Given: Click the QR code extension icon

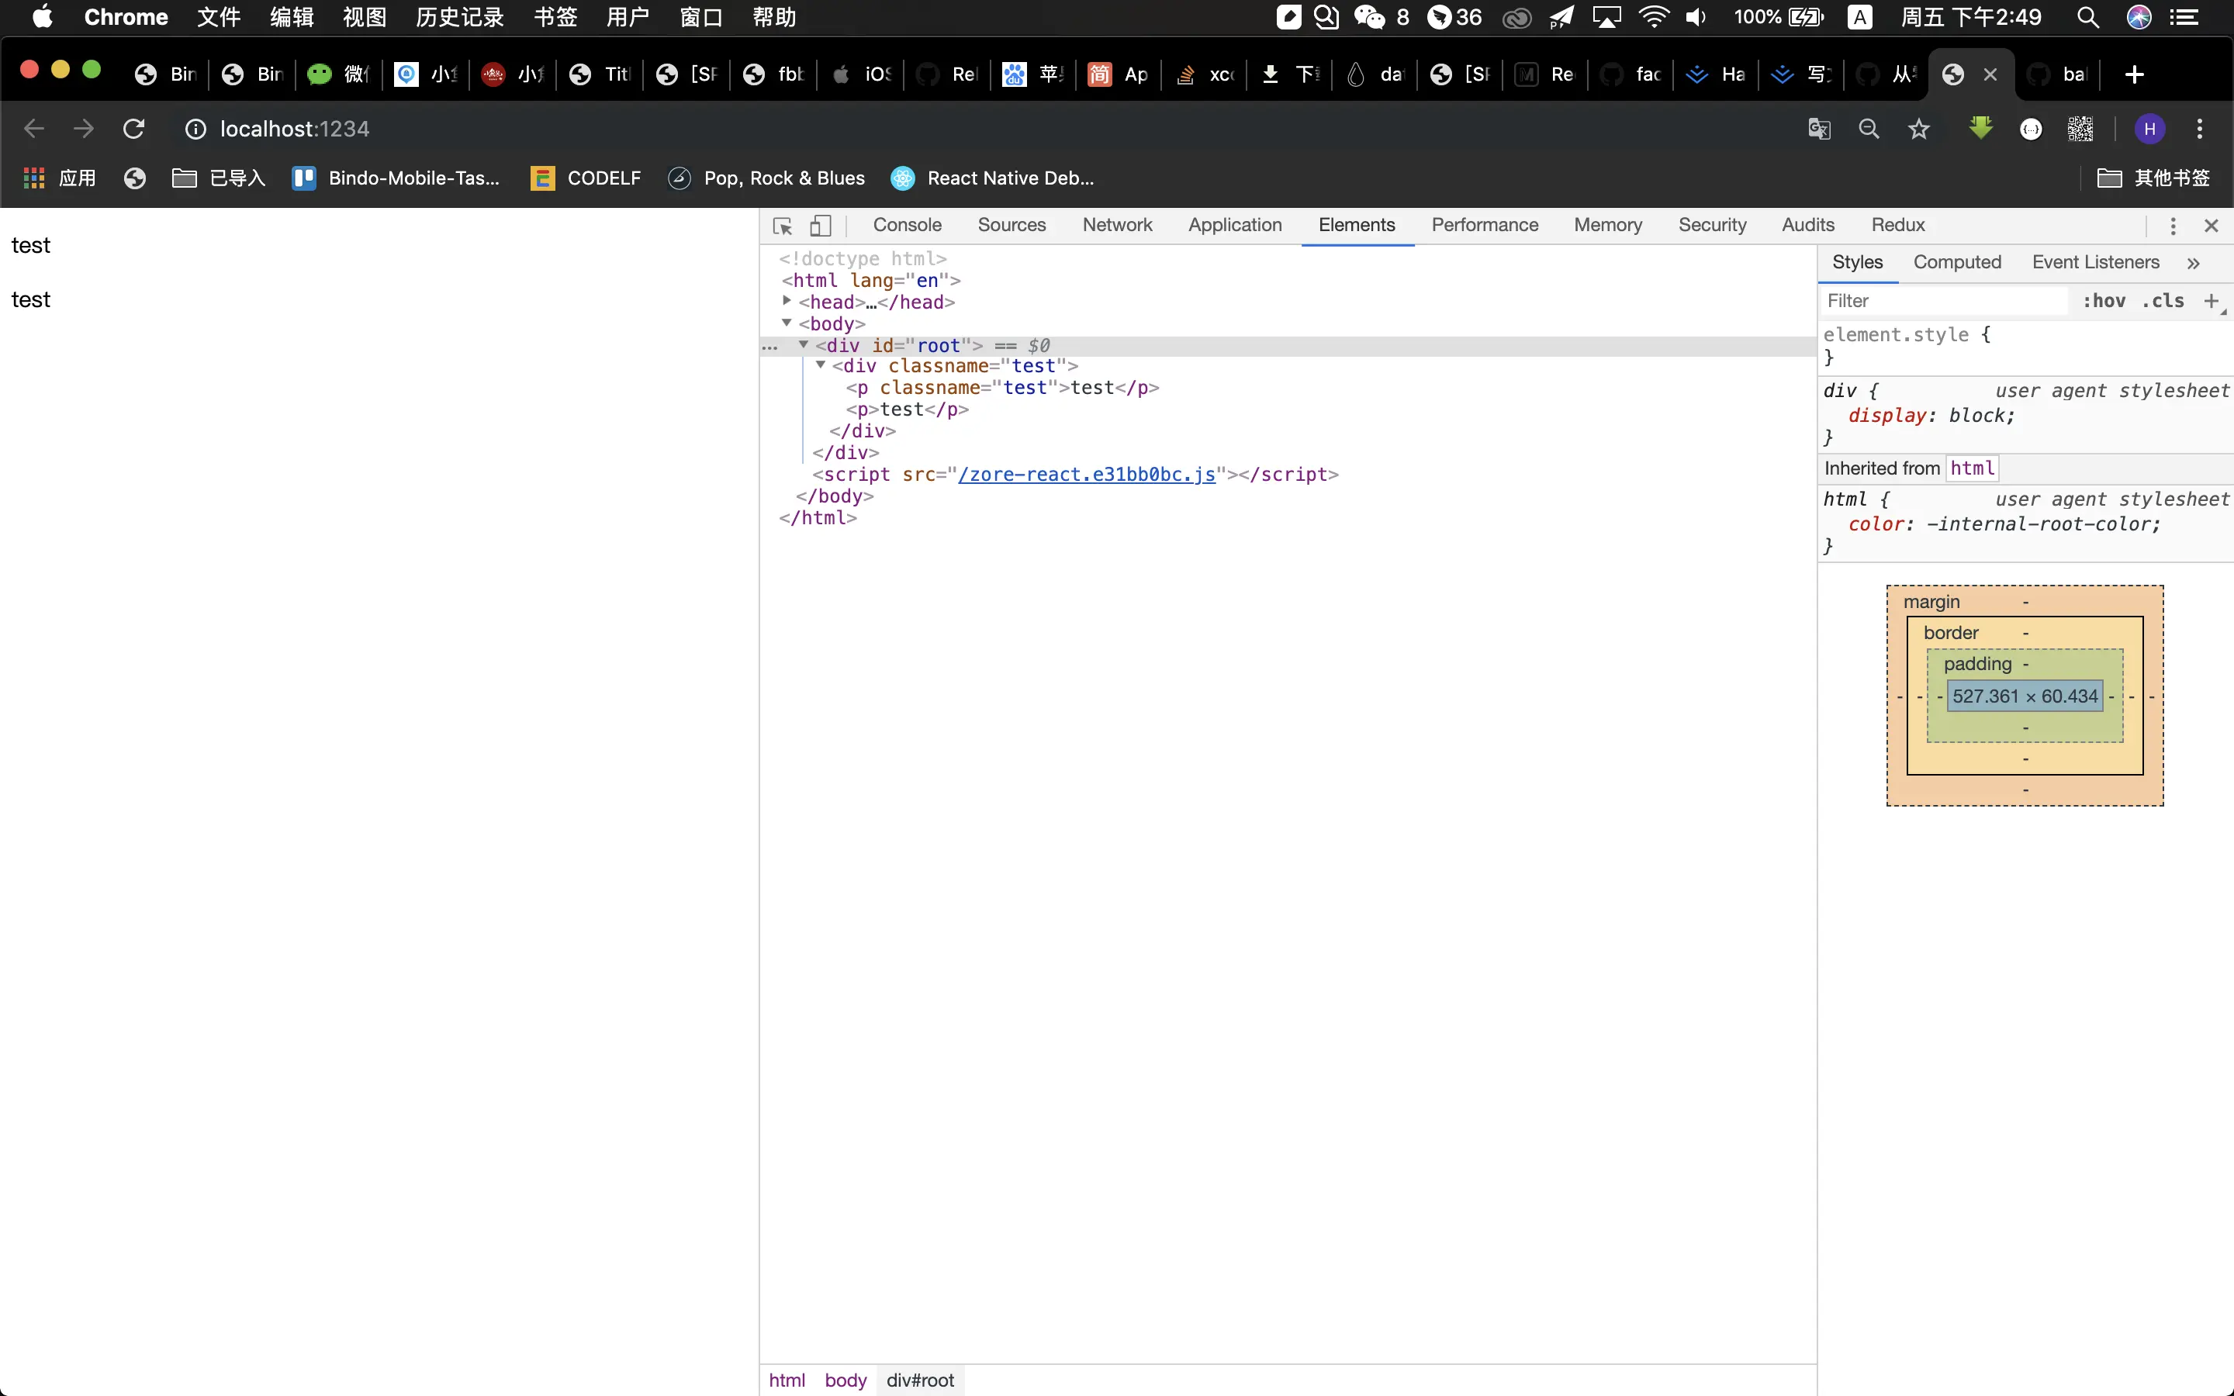Looking at the screenshot, I should coord(2080,130).
